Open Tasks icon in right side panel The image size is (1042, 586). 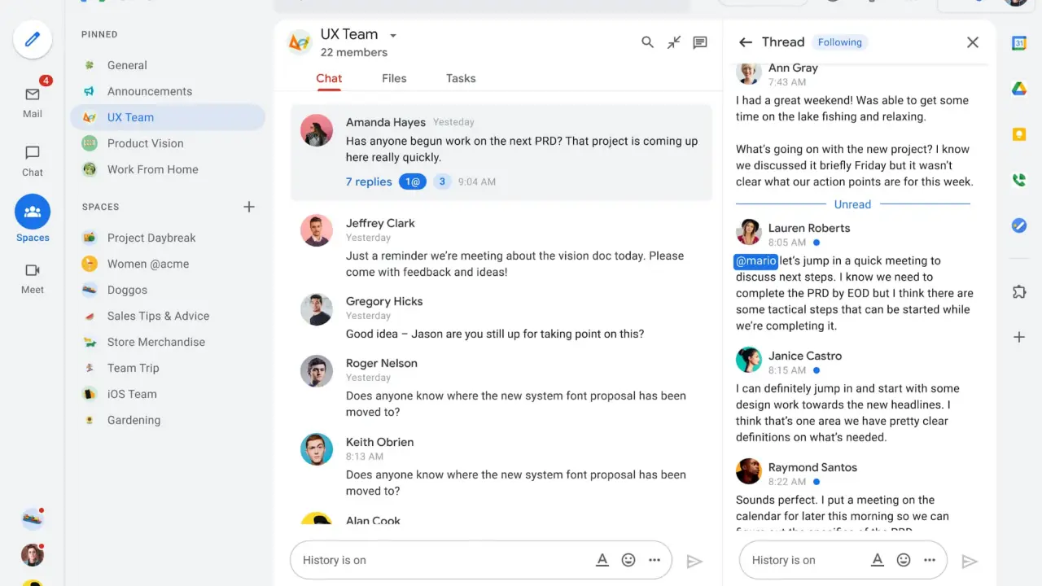pyautogui.click(x=1019, y=225)
